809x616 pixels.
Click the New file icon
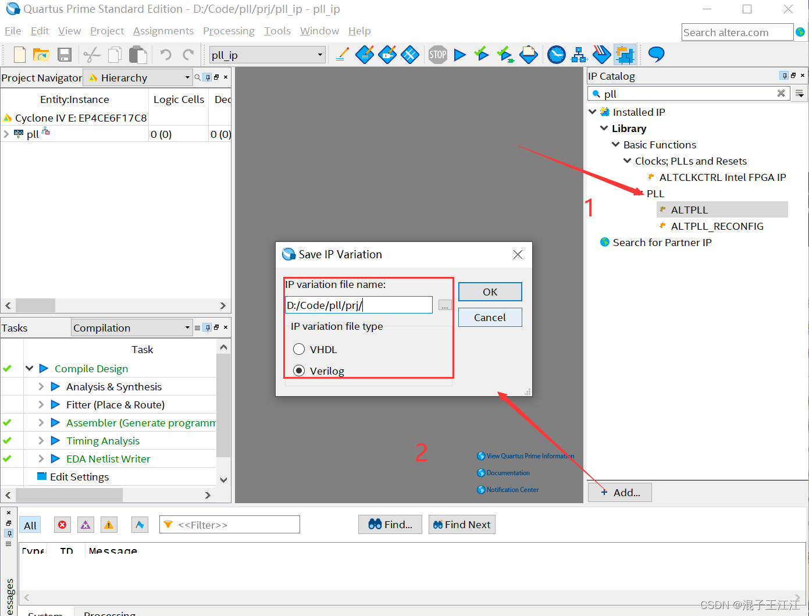click(19, 55)
